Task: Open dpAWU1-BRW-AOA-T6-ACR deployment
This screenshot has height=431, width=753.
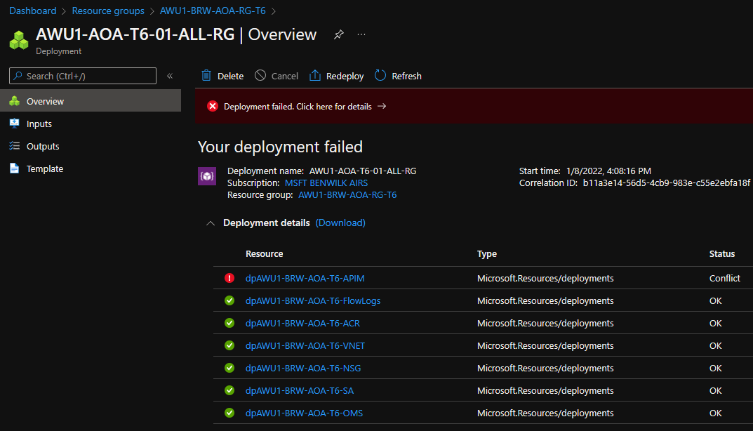Action: (x=302, y=324)
